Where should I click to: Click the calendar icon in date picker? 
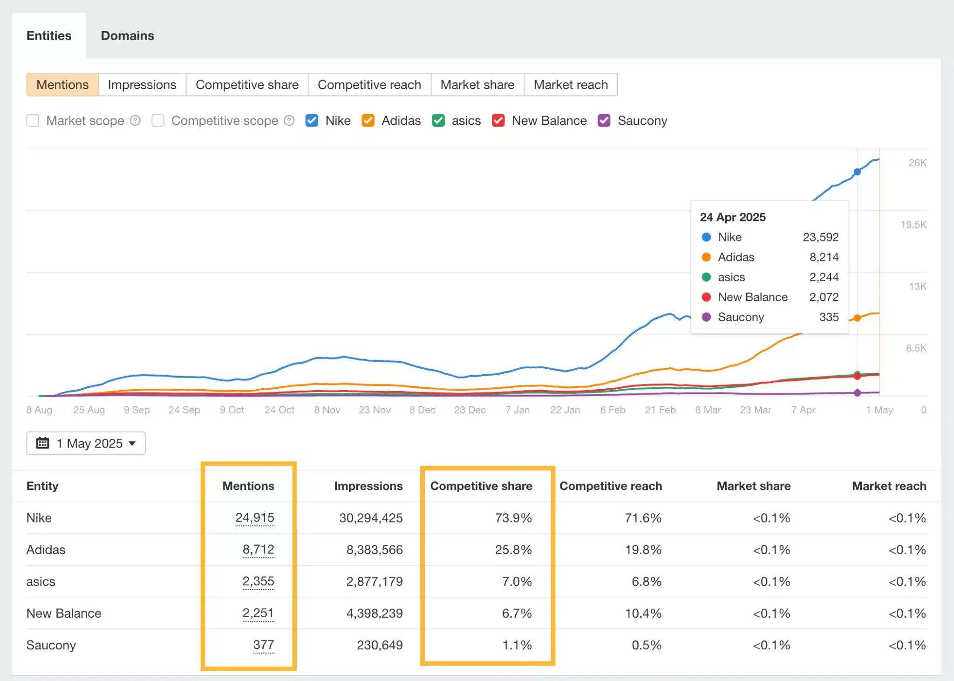(43, 443)
